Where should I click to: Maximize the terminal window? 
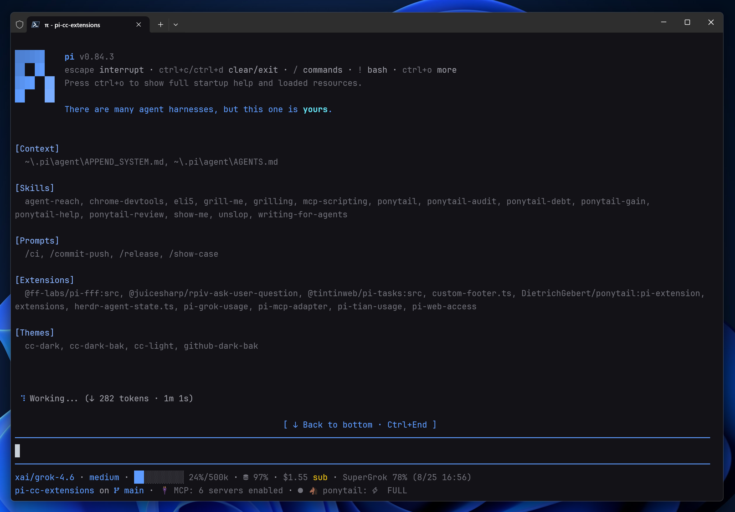687,22
